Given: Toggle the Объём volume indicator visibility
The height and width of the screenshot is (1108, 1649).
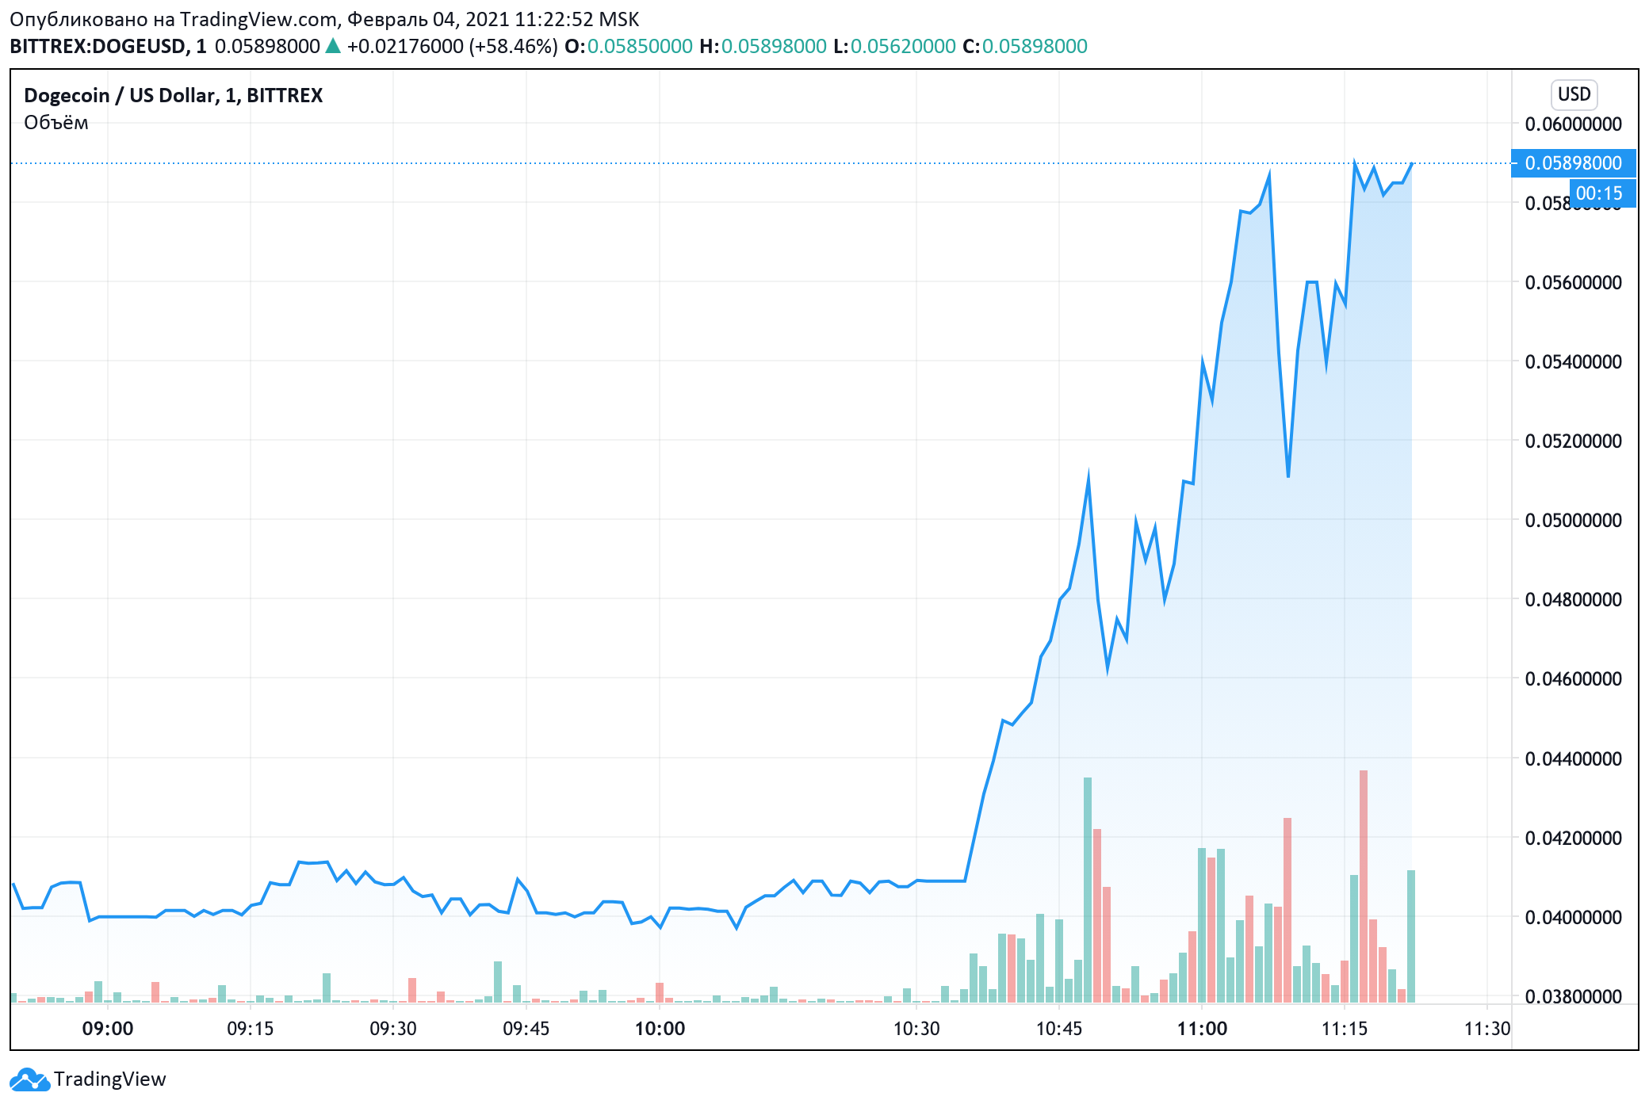Looking at the screenshot, I should [x=55, y=123].
